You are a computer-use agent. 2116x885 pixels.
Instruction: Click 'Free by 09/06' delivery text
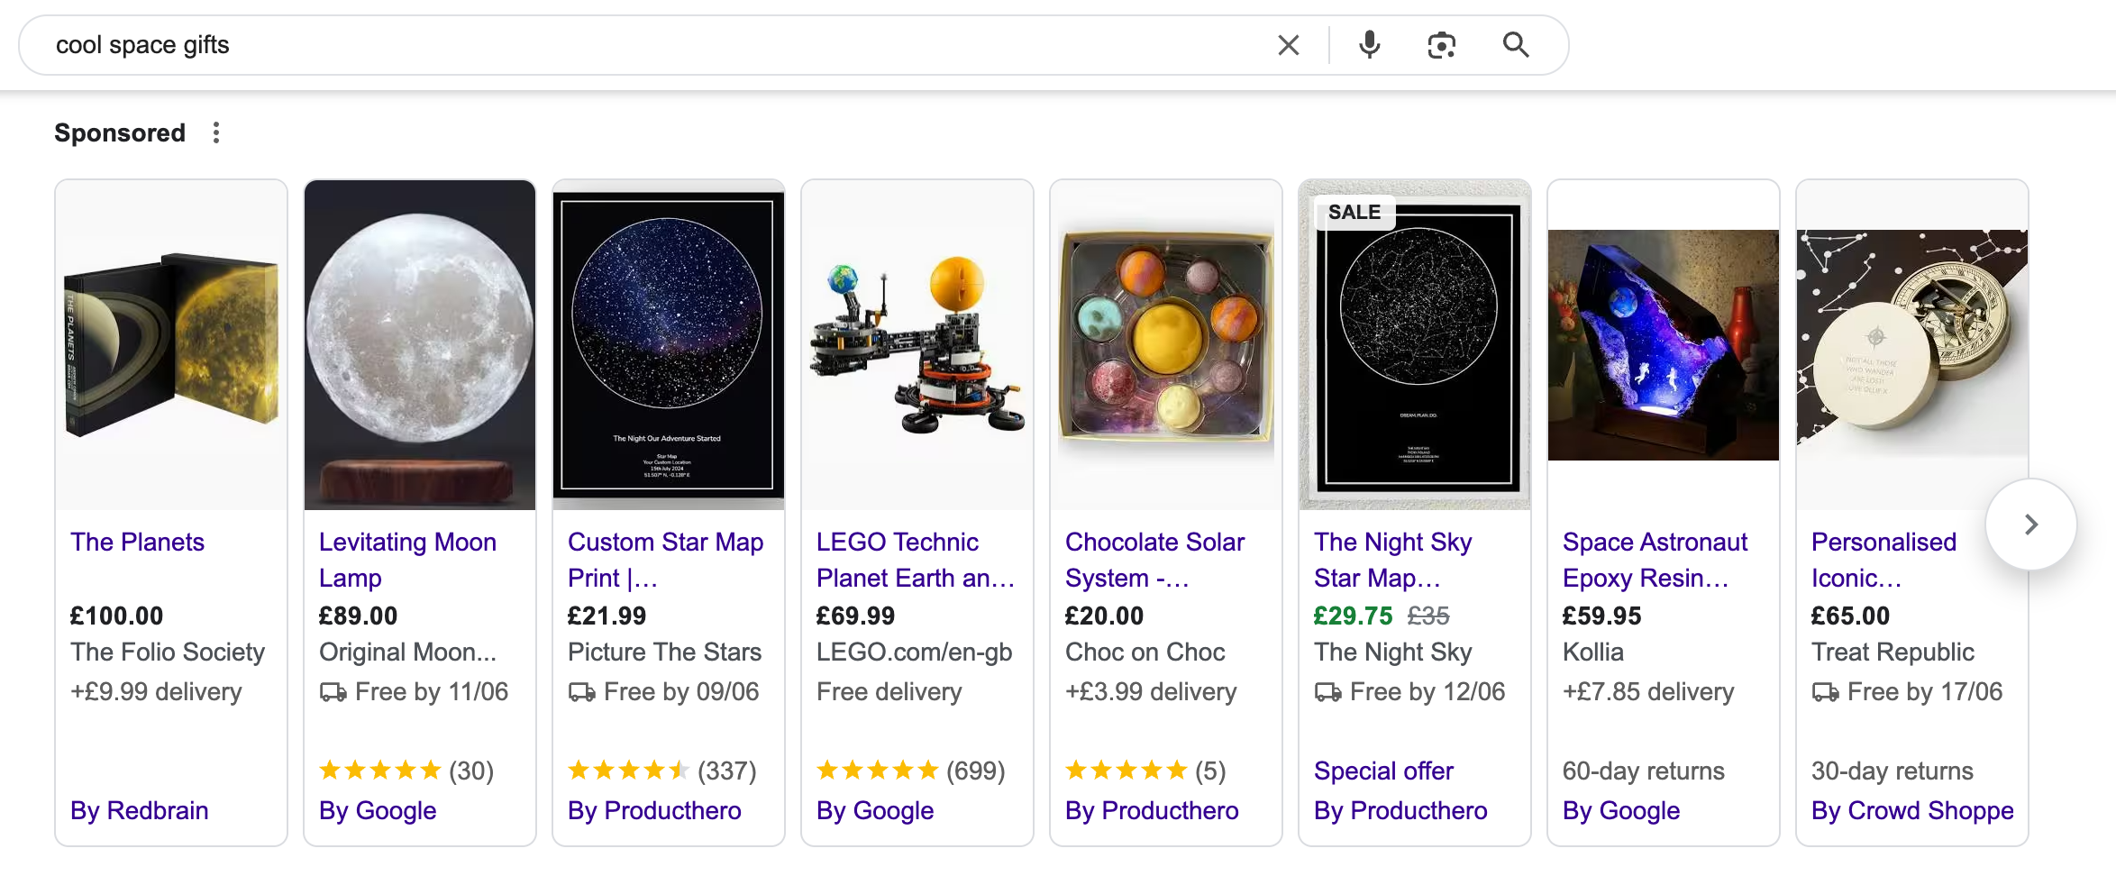[x=681, y=691]
